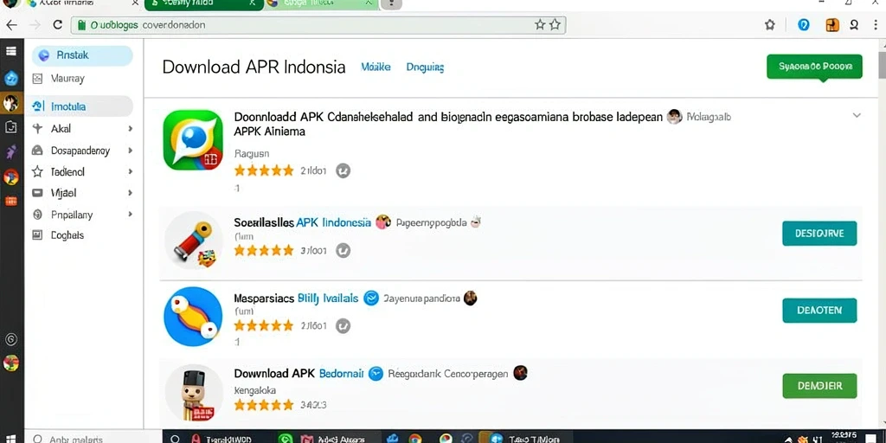Click the Tadlenol star icon
This screenshot has height=443, width=886.
pos(38,172)
